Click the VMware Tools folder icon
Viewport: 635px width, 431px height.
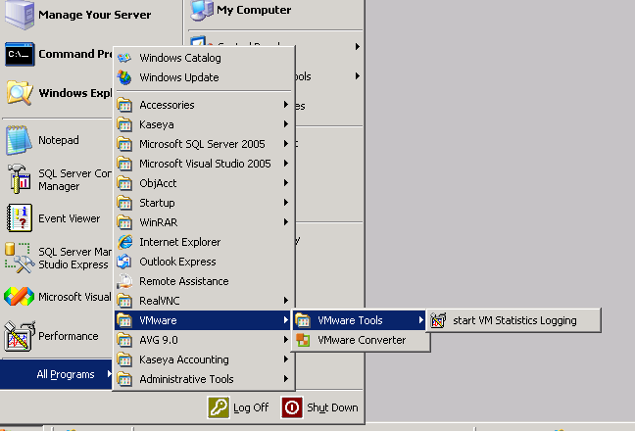(x=303, y=320)
